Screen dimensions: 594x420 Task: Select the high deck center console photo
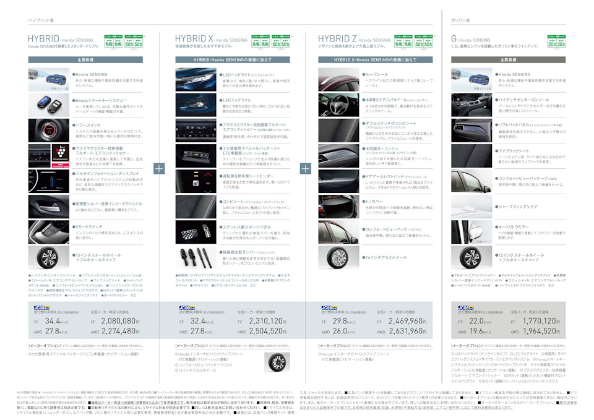click(x=471, y=105)
